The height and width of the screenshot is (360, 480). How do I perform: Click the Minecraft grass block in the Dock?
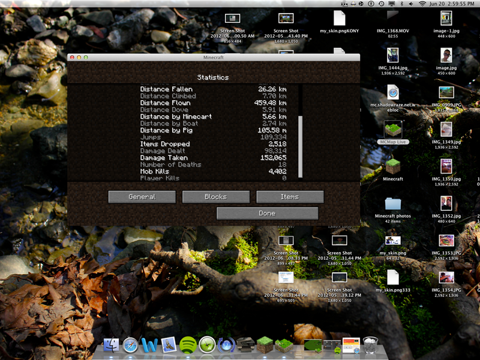pos(265,344)
